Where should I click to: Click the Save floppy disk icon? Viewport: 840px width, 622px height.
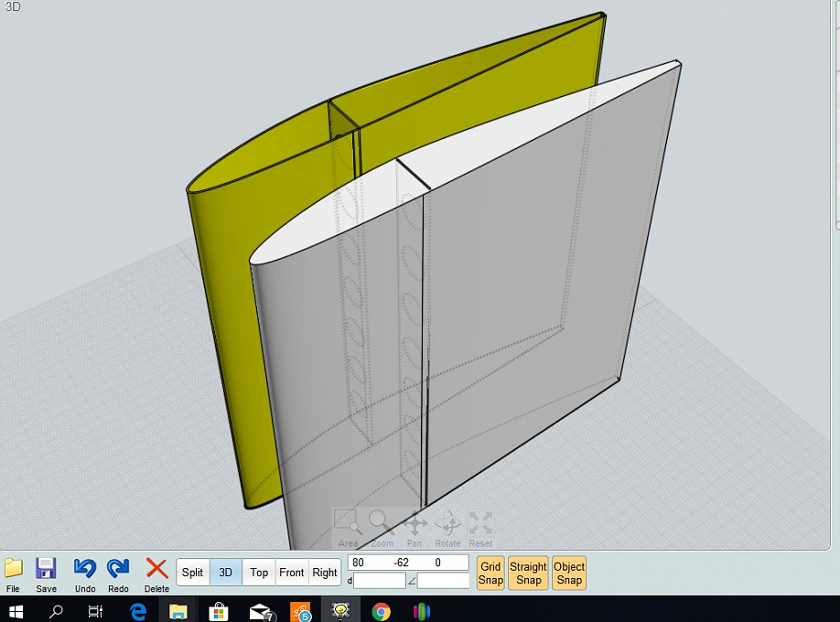click(x=46, y=568)
